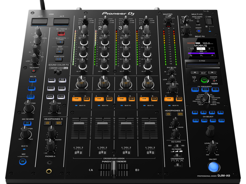This screenshot has width=246, height=184.
Task: Hit the Beat left arrow button
Action: pyautogui.click(x=195, y=73)
